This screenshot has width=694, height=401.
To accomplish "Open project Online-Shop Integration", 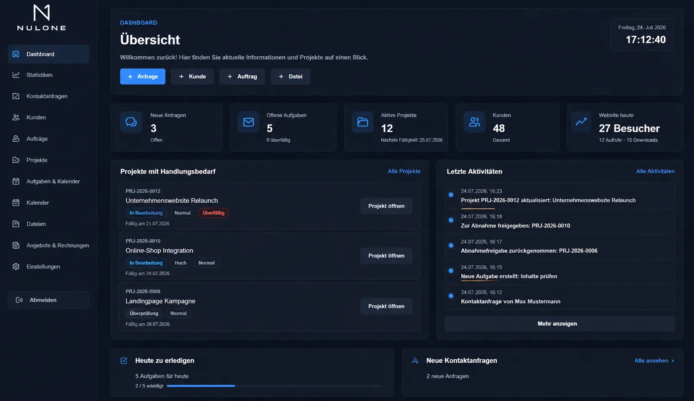I will [x=386, y=256].
